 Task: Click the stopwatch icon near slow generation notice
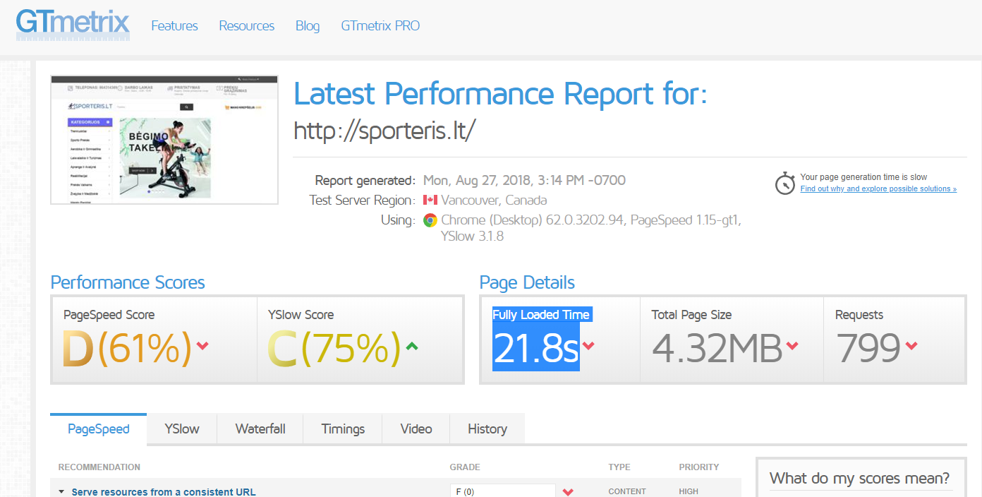tap(785, 183)
